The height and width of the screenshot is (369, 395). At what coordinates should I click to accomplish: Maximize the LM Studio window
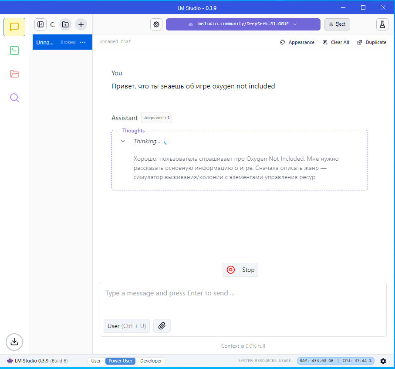[363, 7]
